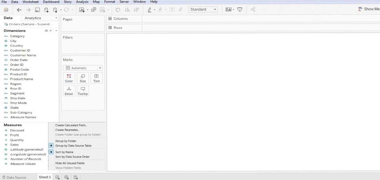Click the Dimensions search magnifier icon
Image resolution: width=380 pixels, height=180 pixels.
pyautogui.click(x=51, y=31)
